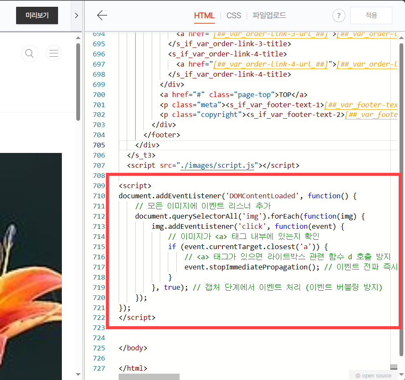Click the '@ open source' label
405x380 pixels.
pyautogui.click(x=373, y=376)
